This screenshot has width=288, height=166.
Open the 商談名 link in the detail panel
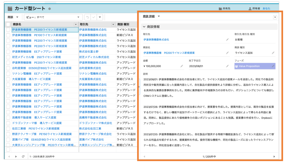[169, 53]
